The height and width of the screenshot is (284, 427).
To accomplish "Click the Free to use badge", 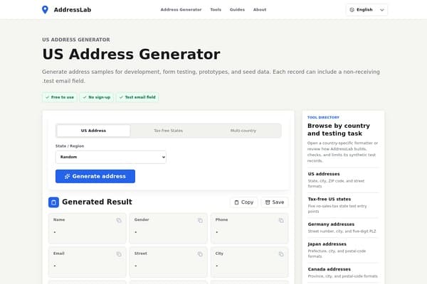I will (x=60, y=97).
